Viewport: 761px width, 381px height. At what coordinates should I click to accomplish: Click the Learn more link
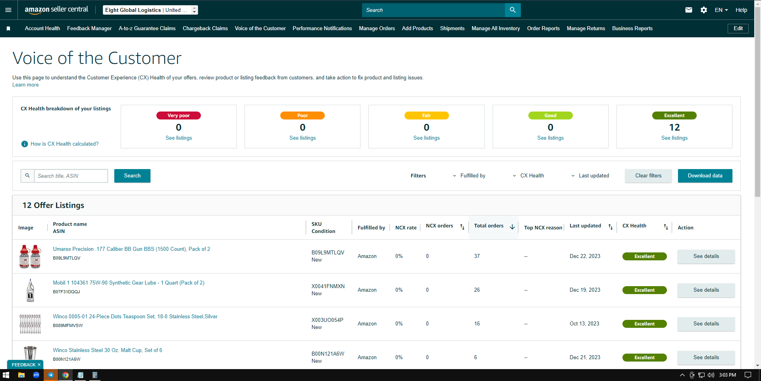(x=25, y=85)
